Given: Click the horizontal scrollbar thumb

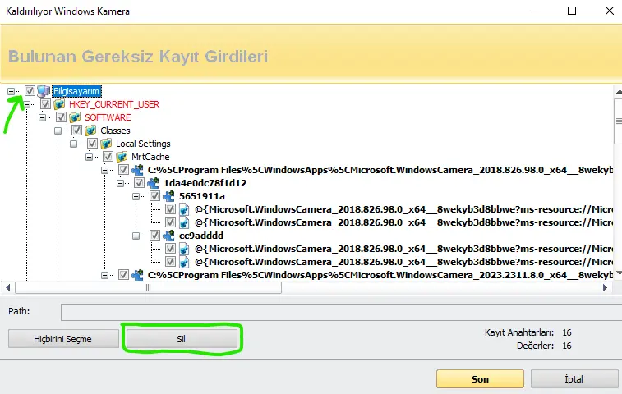Looking at the screenshot, I should click(148, 287).
